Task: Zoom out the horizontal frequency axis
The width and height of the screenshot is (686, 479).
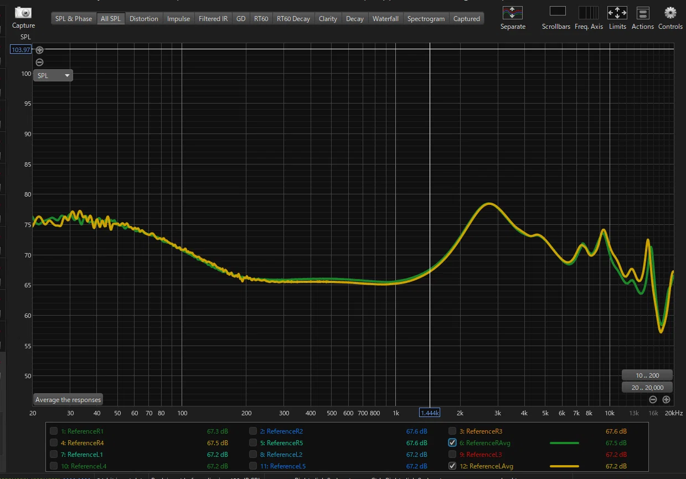Action: 653,399
